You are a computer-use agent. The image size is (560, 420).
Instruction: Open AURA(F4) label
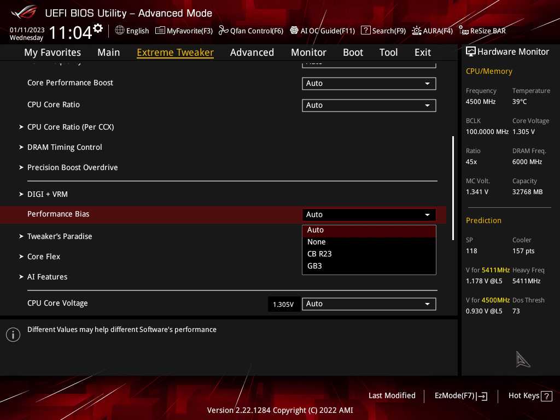438,31
